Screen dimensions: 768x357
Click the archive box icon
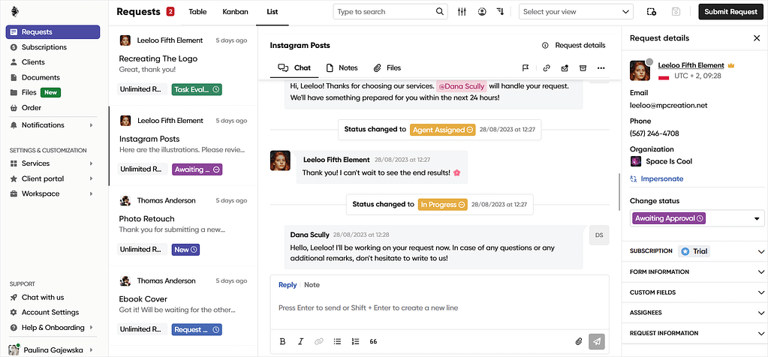(583, 68)
